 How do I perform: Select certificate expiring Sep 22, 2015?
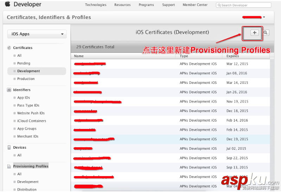(x=170, y=158)
